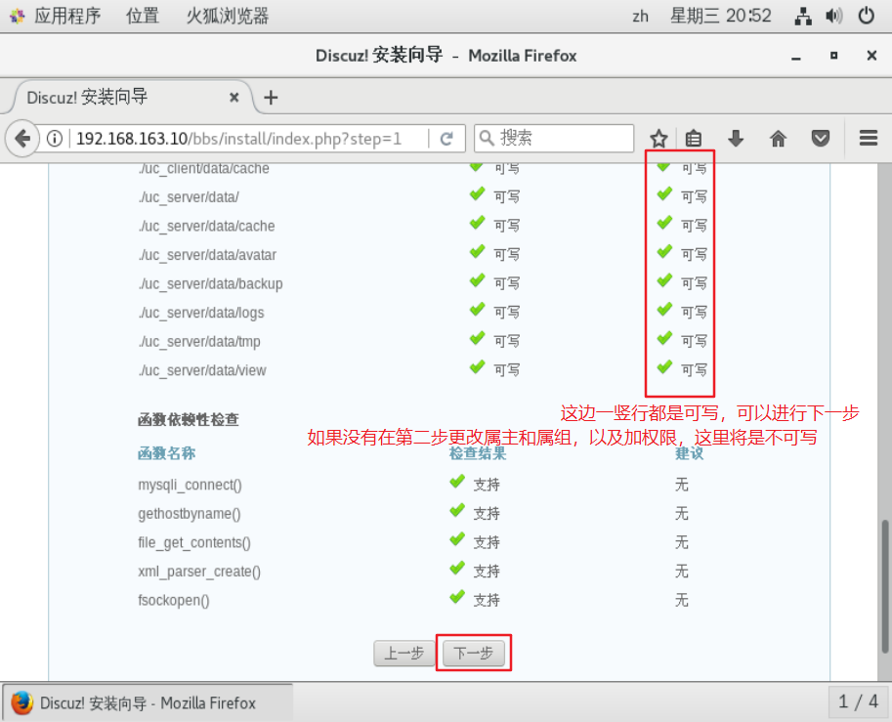Open the clock 星期三 20:52

[720, 16]
